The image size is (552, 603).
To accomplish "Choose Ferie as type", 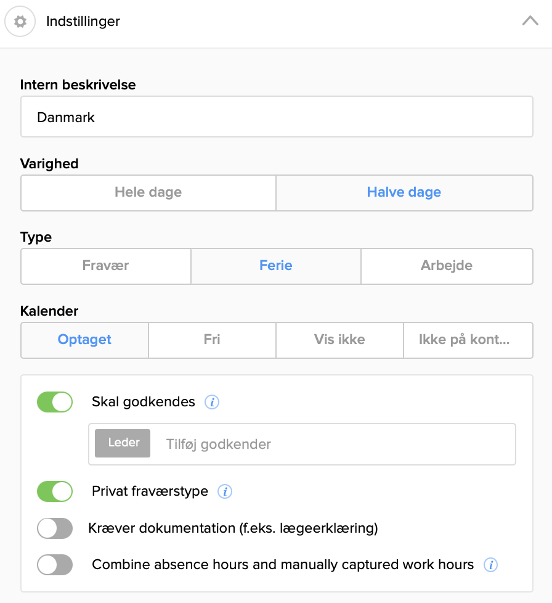I will tap(275, 266).
